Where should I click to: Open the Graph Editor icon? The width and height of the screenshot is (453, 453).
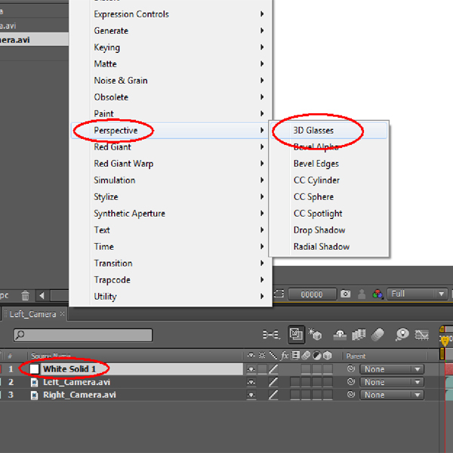[x=424, y=334]
